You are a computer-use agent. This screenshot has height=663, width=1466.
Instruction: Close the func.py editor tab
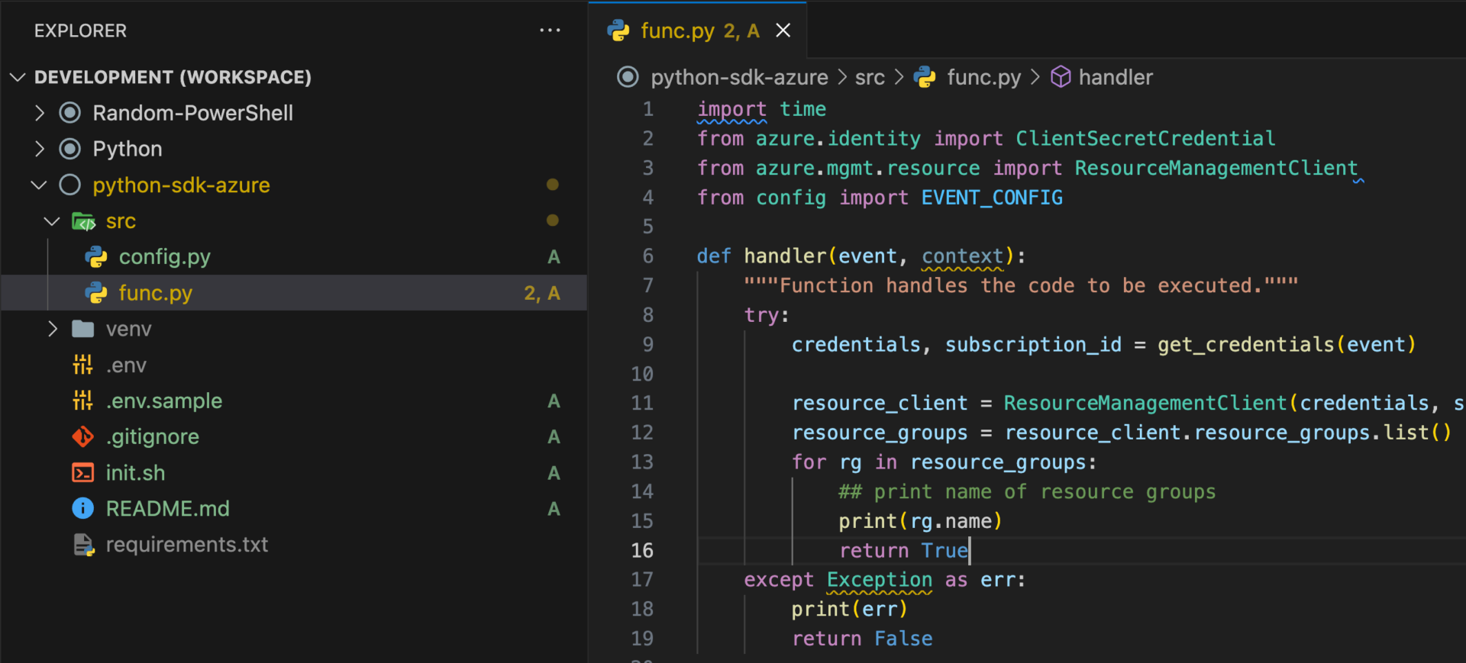(783, 31)
